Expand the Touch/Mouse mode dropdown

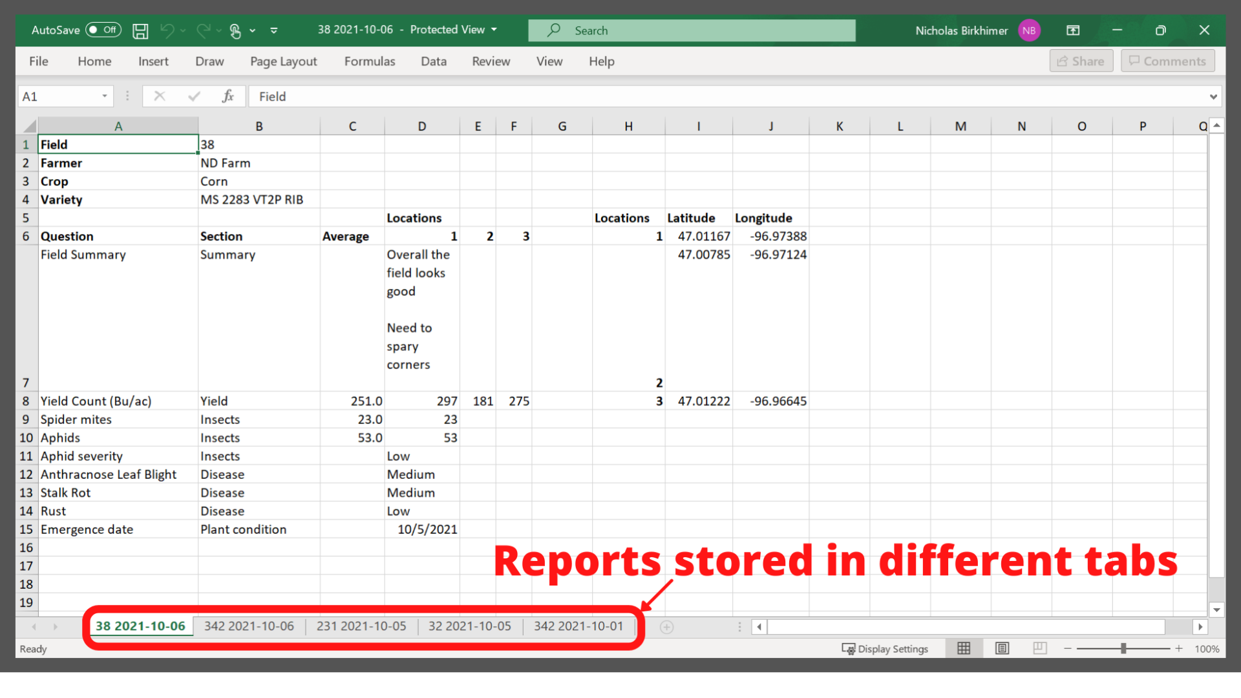point(253,30)
